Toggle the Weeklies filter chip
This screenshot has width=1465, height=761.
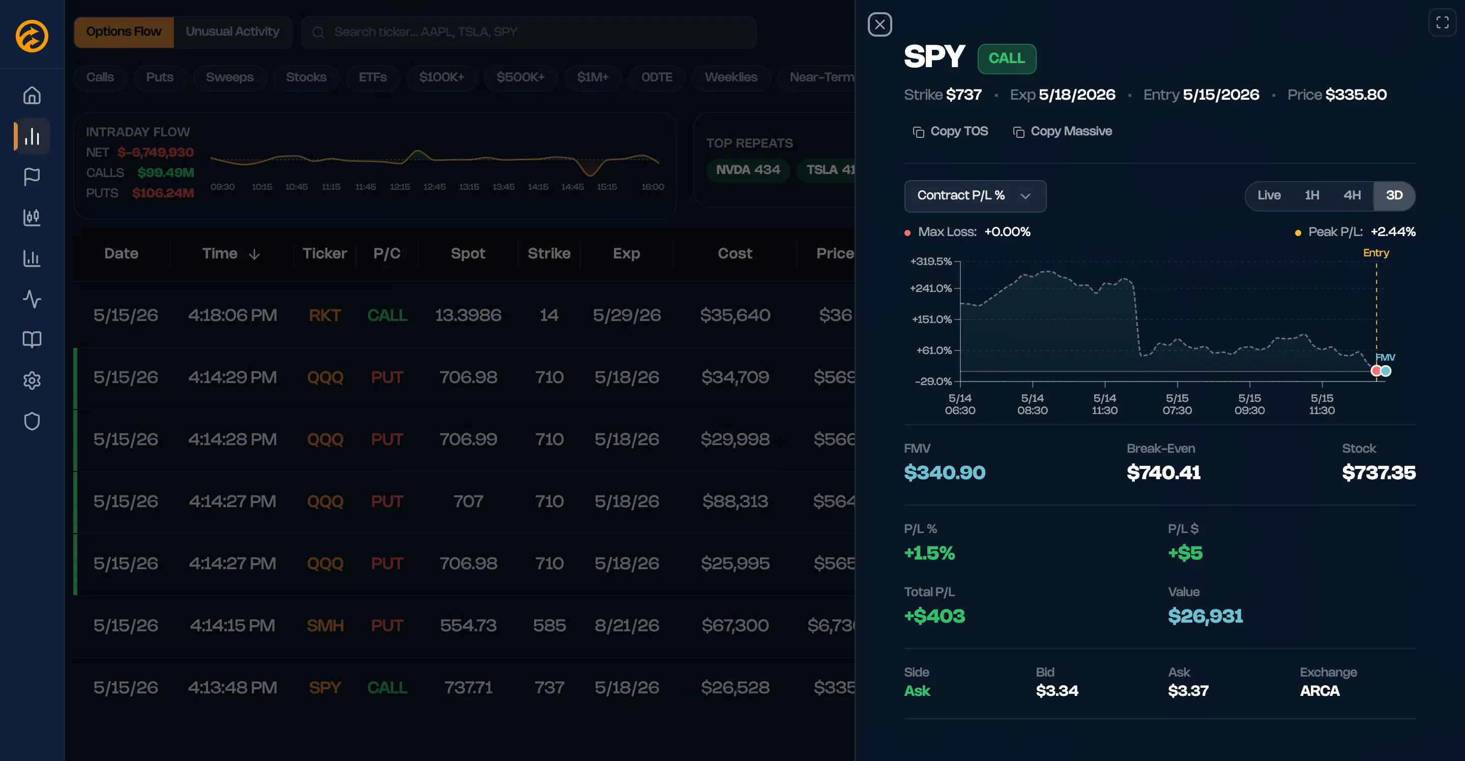731,77
